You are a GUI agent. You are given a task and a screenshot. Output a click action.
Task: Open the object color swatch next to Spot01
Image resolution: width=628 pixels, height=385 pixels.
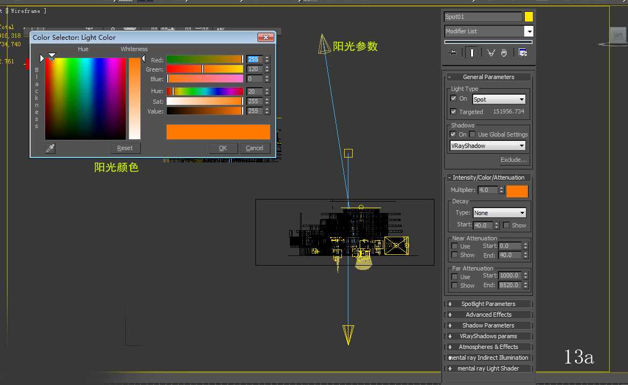pos(529,17)
